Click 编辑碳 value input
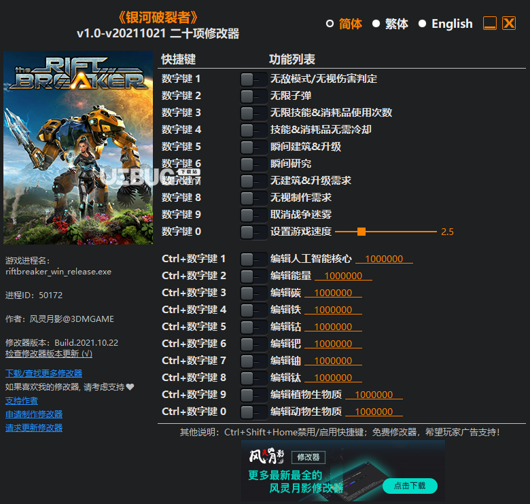 click(333, 293)
